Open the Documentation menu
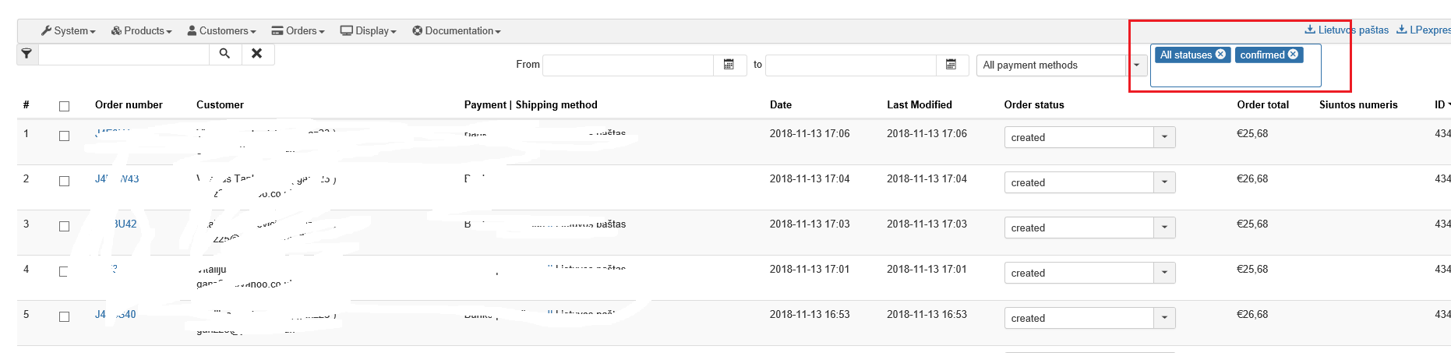Viewport: 1451px width, 353px height. 457,31
